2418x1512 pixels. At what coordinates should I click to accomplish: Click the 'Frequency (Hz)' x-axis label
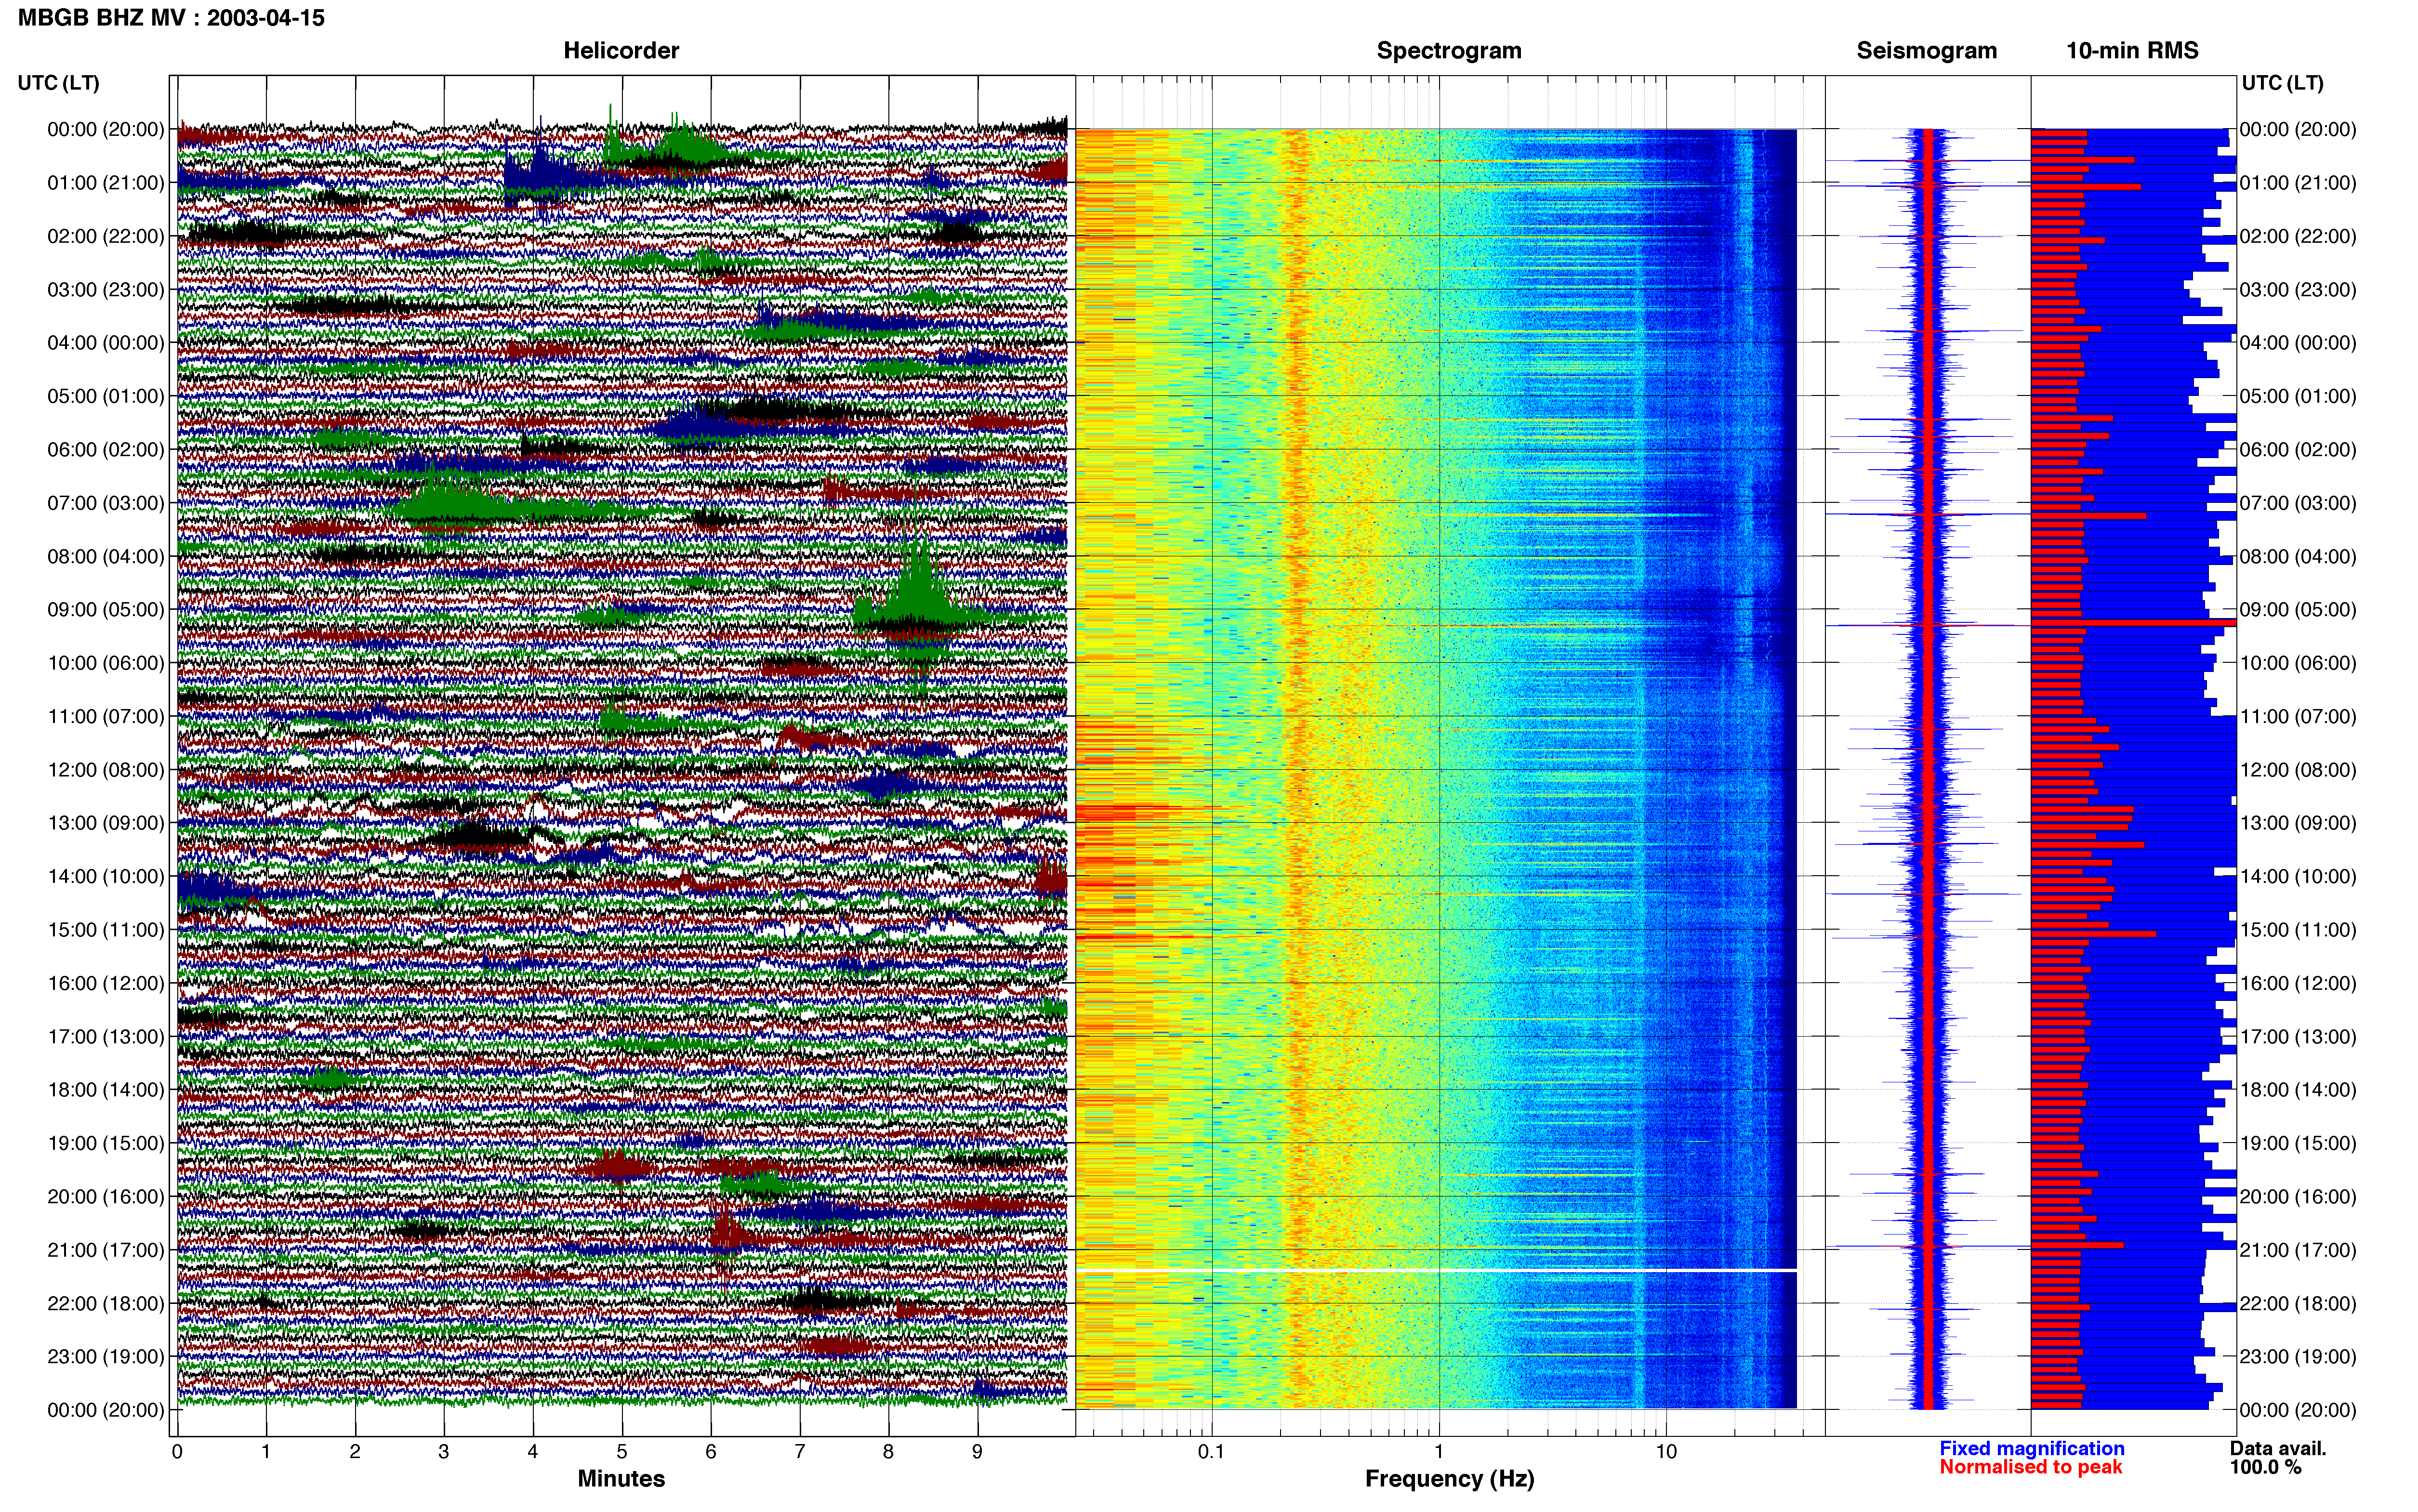pos(1449,1479)
